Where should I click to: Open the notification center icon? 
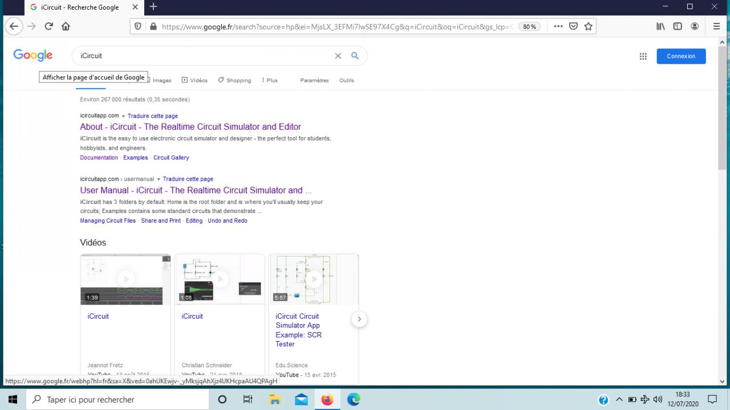click(712, 399)
